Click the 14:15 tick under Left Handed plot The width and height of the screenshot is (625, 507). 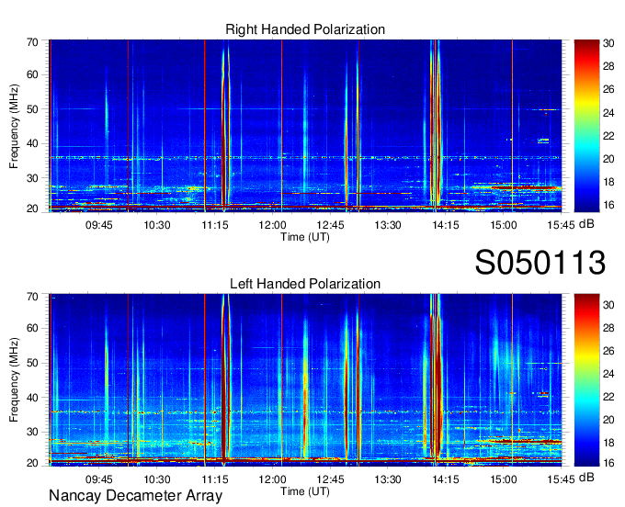point(446,479)
